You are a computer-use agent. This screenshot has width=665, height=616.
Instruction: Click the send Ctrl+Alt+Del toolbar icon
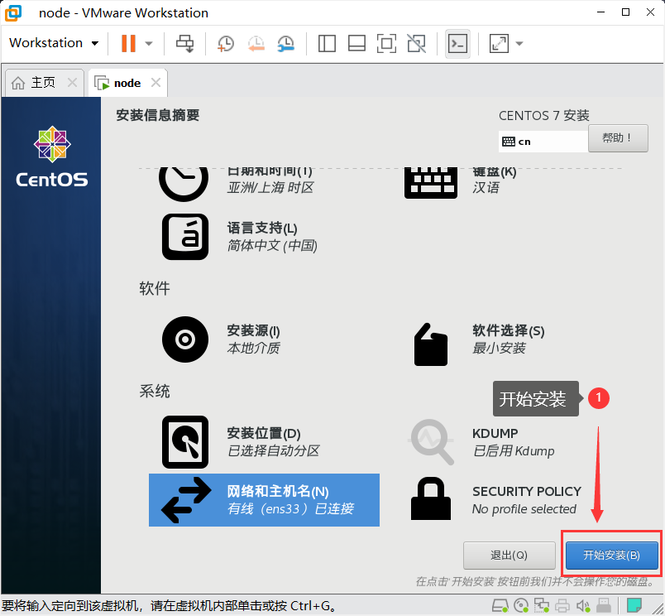[185, 43]
